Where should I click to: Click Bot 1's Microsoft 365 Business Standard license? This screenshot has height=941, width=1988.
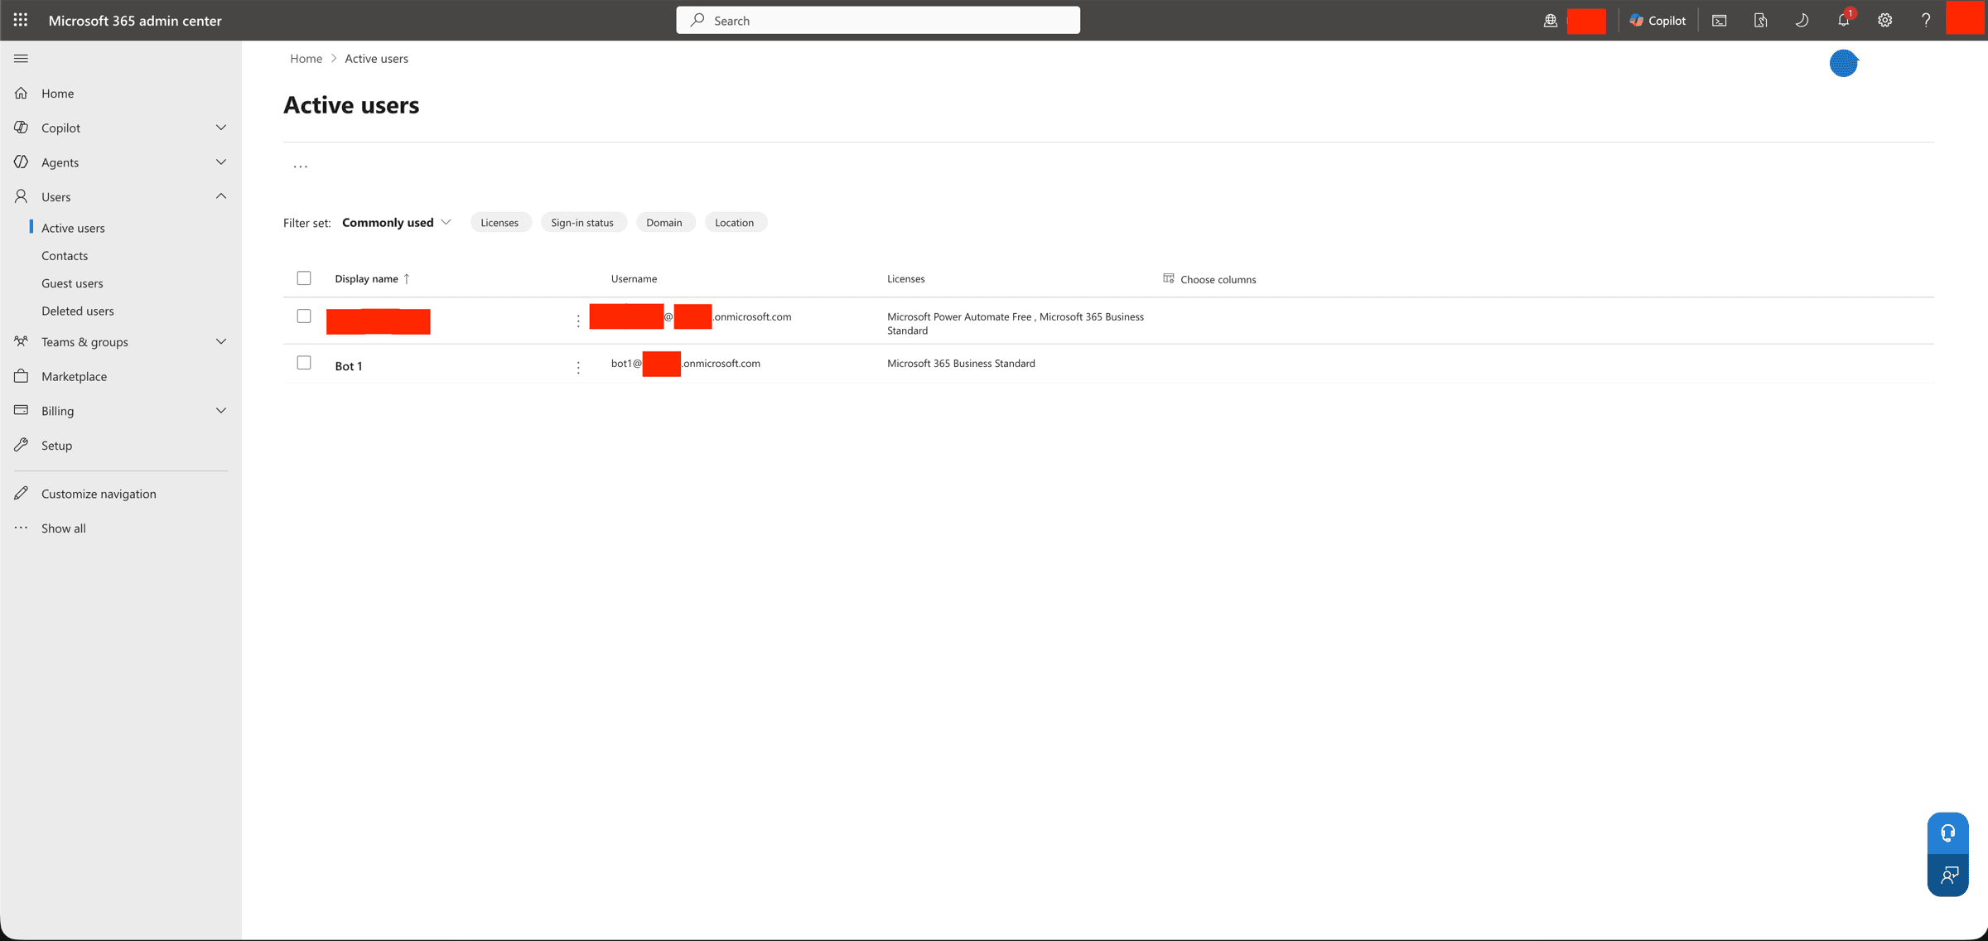(961, 363)
